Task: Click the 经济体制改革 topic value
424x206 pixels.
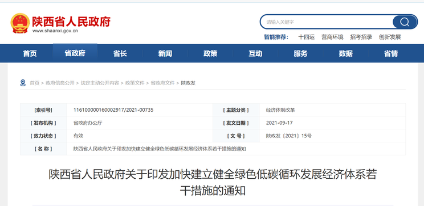Action: coord(281,110)
